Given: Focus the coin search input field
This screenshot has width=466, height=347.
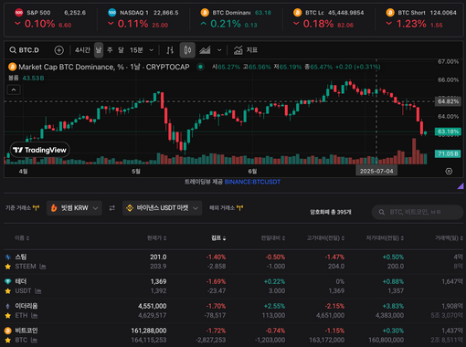Looking at the screenshot, I should point(418,212).
